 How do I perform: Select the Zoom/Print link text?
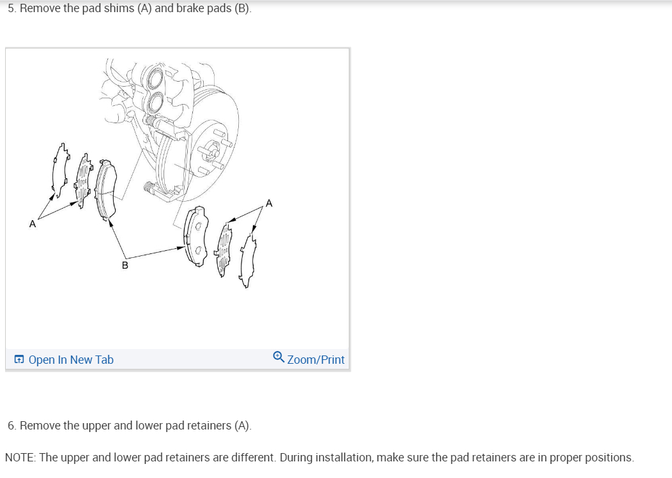[316, 359]
